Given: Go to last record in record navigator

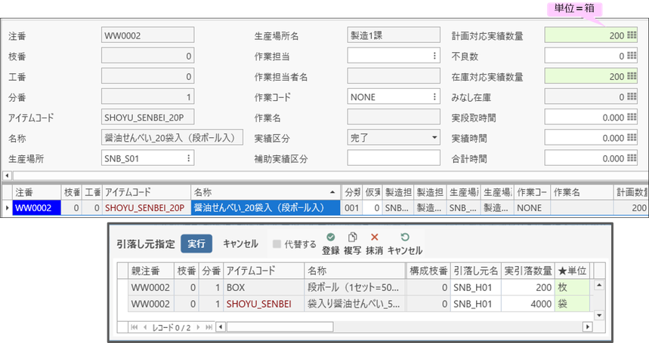Looking at the screenshot, I should pos(209,327).
